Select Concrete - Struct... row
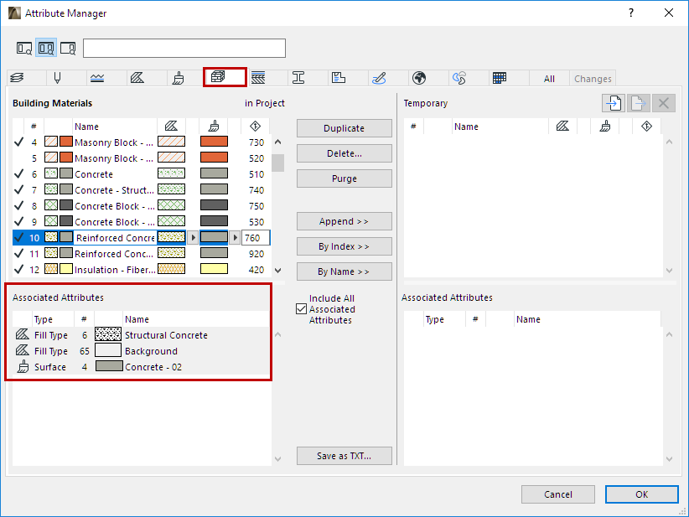The image size is (689, 517). 142,189
